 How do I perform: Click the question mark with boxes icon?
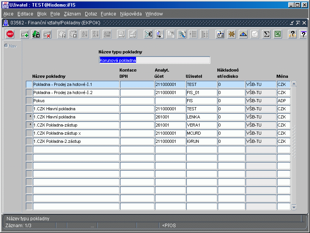[x=292, y=34]
